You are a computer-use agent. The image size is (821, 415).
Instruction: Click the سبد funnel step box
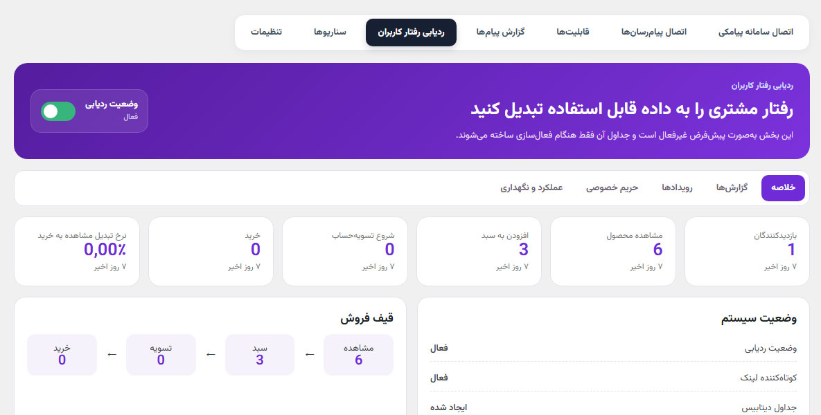(260, 355)
